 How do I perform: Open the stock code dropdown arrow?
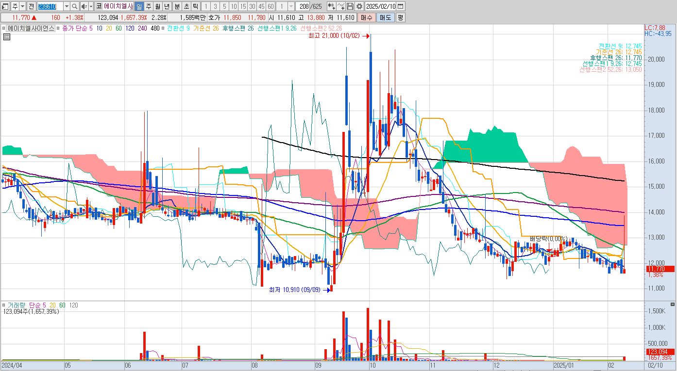67,6
